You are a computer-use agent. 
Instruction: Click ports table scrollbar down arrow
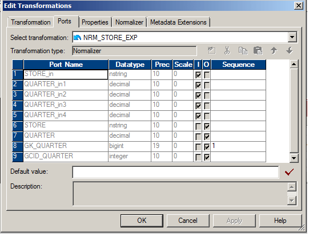point(294,158)
